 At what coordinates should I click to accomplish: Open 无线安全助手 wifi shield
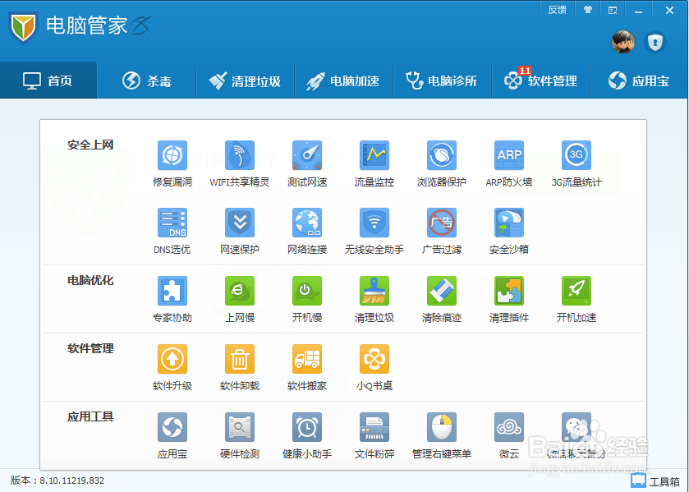coord(374,223)
